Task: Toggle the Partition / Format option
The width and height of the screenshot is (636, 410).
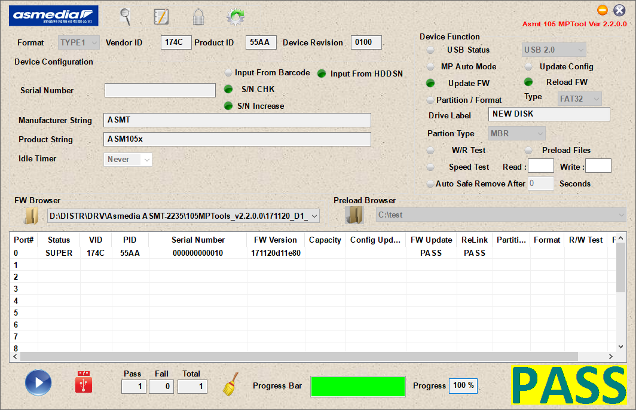Action: tap(464, 100)
